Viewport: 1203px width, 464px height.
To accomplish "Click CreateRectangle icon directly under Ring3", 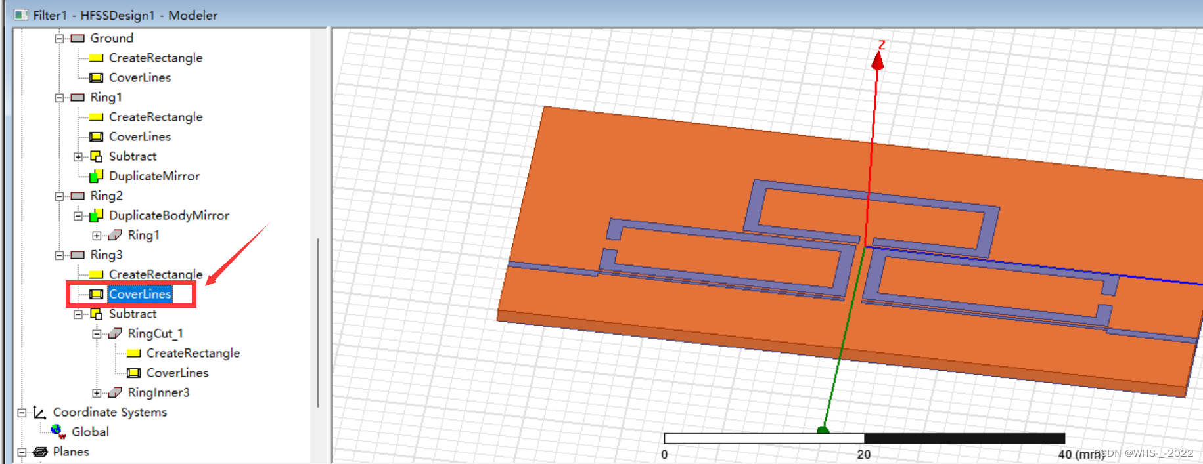I will [97, 275].
